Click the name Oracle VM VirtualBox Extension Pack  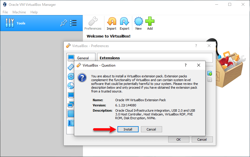coord(140,100)
